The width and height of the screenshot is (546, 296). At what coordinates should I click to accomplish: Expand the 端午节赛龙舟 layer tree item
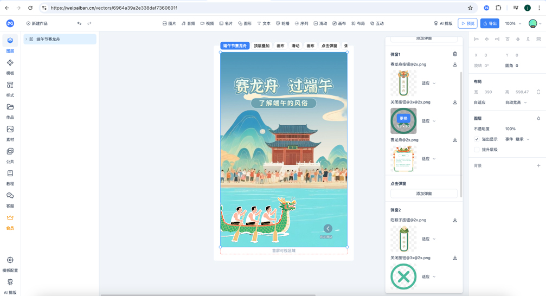[26, 39]
